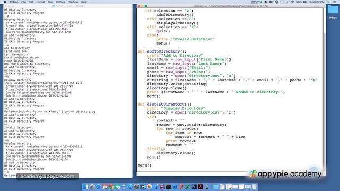Click 'python directory.py' command line in terminal
Viewport: 340px width, 191px height.
click(80, 112)
